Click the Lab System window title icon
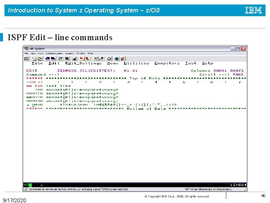 [26, 48]
